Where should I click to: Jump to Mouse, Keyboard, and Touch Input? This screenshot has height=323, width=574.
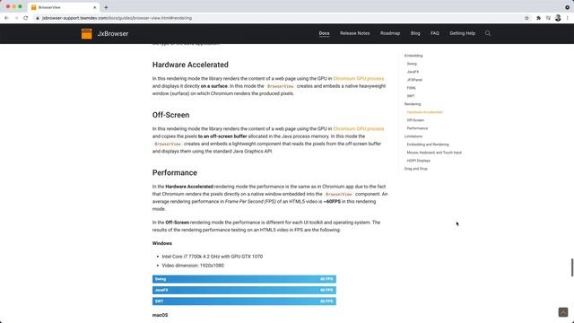pos(434,153)
